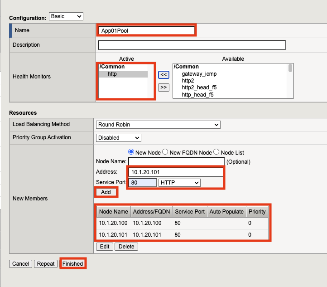The width and height of the screenshot is (327, 287).
Task: Select the New FQDN Node radio button
Action: pyautogui.click(x=165, y=152)
